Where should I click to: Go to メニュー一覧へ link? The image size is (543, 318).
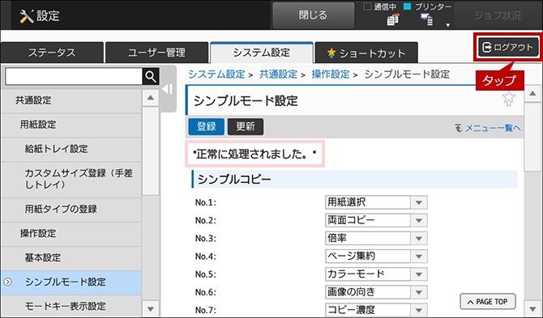(x=488, y=128)
